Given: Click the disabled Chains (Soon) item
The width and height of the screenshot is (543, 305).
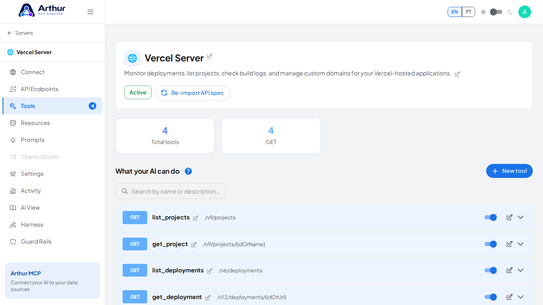Looking at the screenshot, I should coord(53,157).
